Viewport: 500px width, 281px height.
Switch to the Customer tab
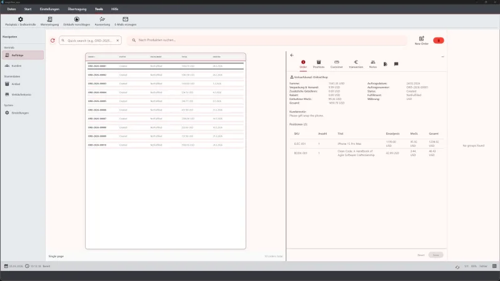(336, 64)
